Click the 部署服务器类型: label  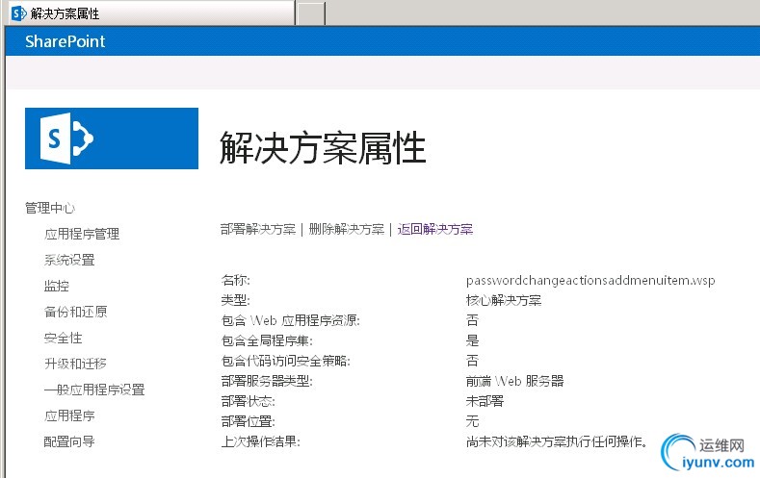[x=267, y=381]
